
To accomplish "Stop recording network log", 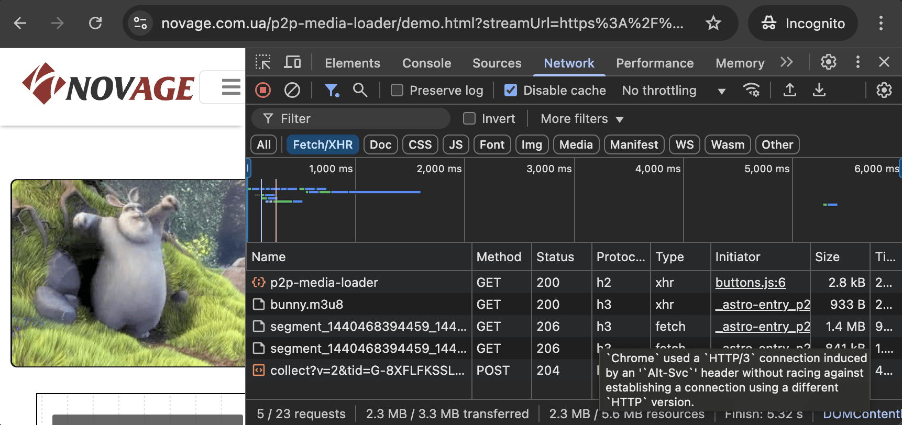I will 263,91.
